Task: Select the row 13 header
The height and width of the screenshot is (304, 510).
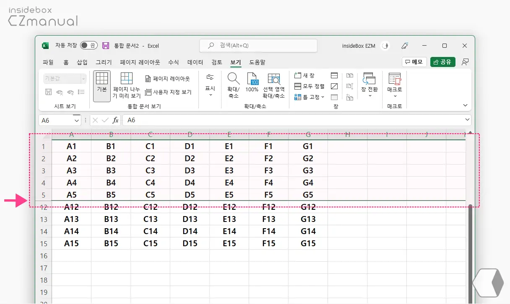Action: coord(44,219)
